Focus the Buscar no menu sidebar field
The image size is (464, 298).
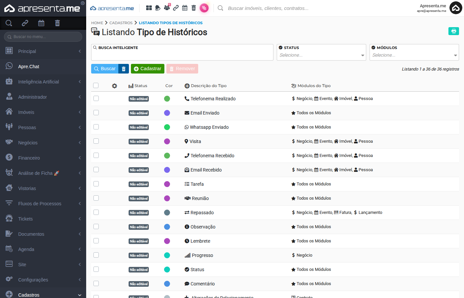(43, 37)
